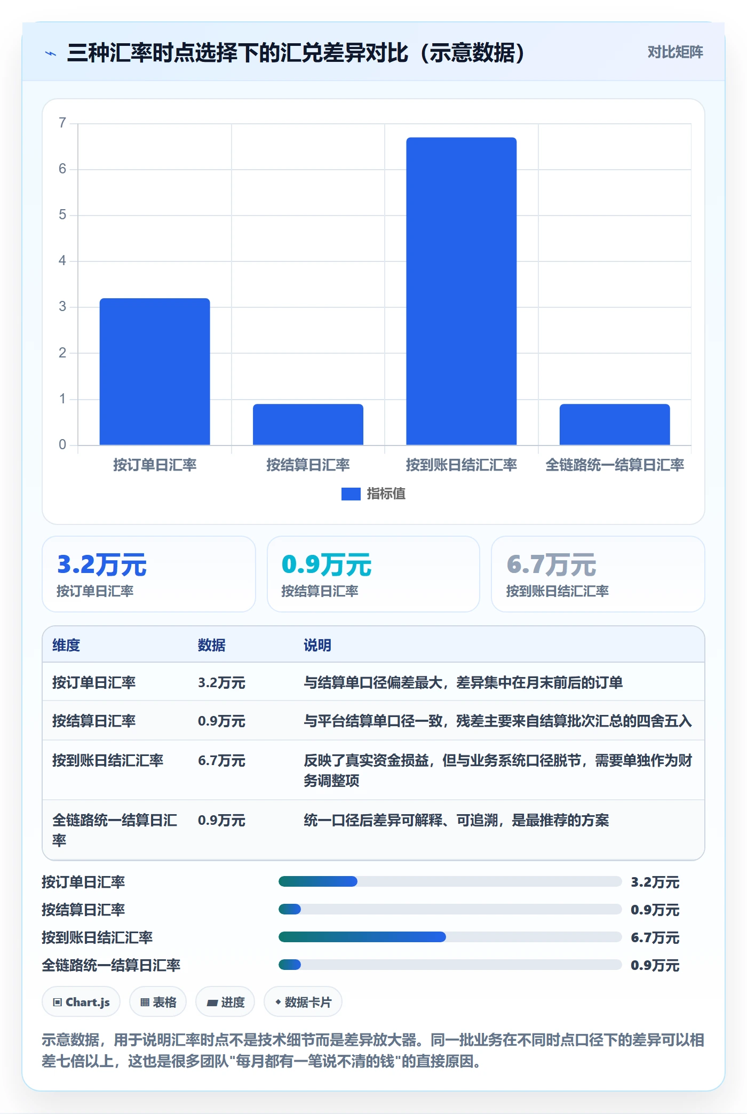Click the 数据 table column header
This screenshot has height=1114, width=747.
212,645
